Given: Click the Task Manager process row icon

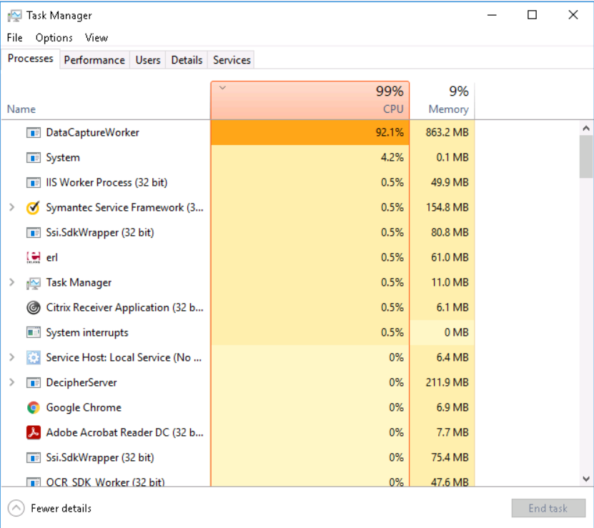Looking at the screenshot, I should point(34,283).
